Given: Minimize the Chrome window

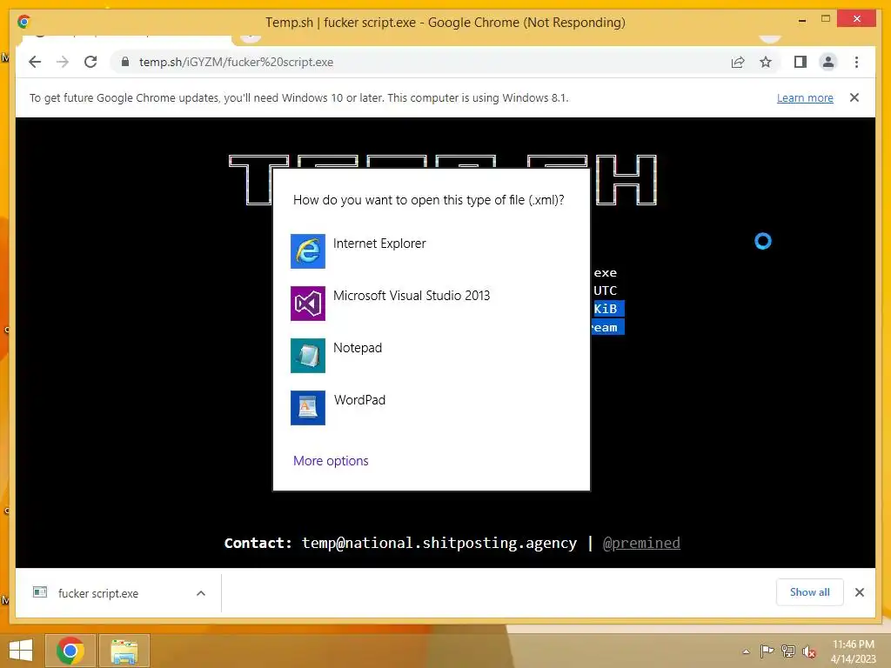Looking at the screenshot, I should point(801,20).
